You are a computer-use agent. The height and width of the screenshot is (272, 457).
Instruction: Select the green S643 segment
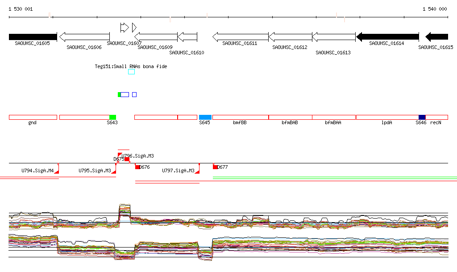pyautogui.click(x=112, y=117)
